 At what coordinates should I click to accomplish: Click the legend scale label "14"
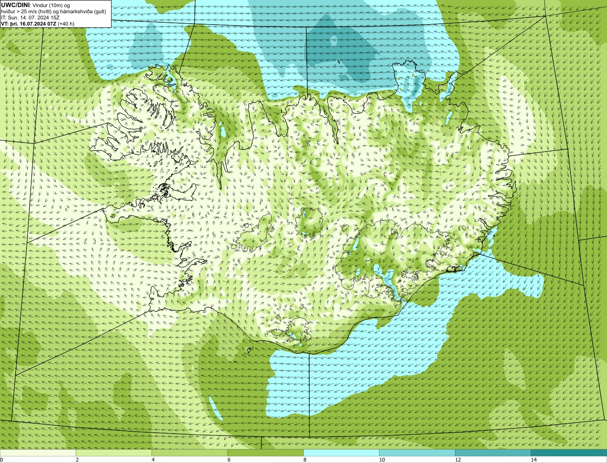click(533, 460)
